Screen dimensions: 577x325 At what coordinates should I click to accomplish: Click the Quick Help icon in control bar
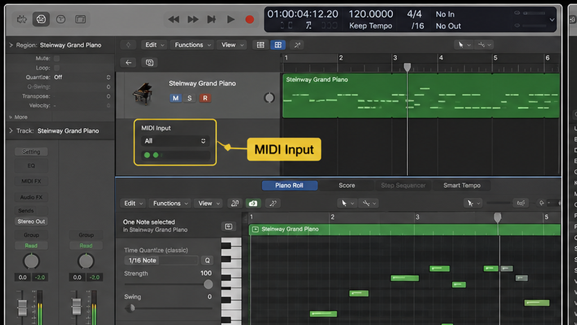(60, 19)
